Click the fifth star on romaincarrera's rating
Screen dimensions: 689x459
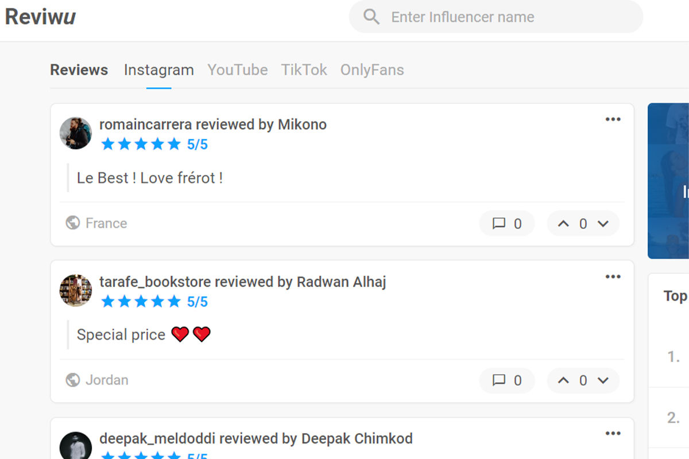coord(173,144)
